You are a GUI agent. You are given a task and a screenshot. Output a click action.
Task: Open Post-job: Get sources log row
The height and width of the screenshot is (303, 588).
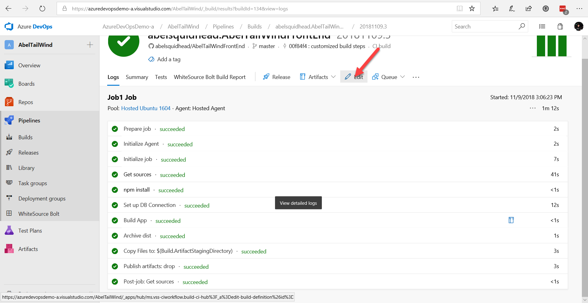(x=338, y=282)
